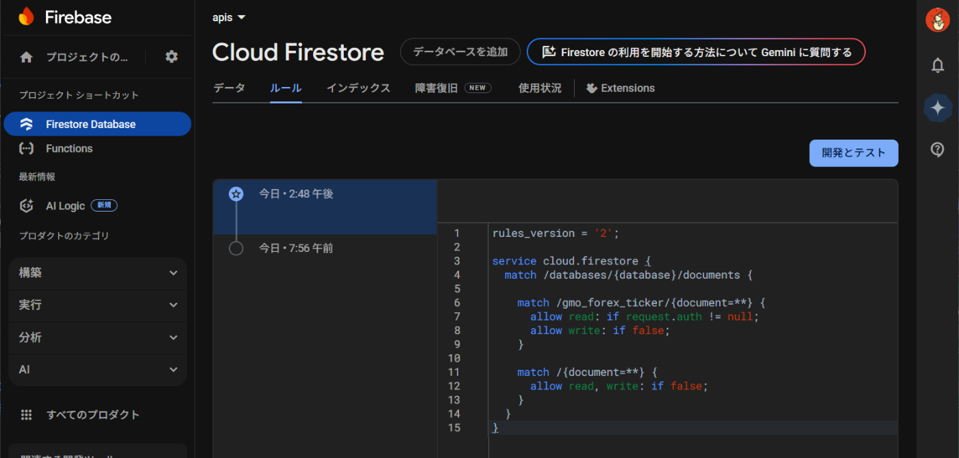The image size is (959, 458).
Task: Click the NEW badge beside 障害復旧
Action: pyautogui.click(x=477, y=88)
